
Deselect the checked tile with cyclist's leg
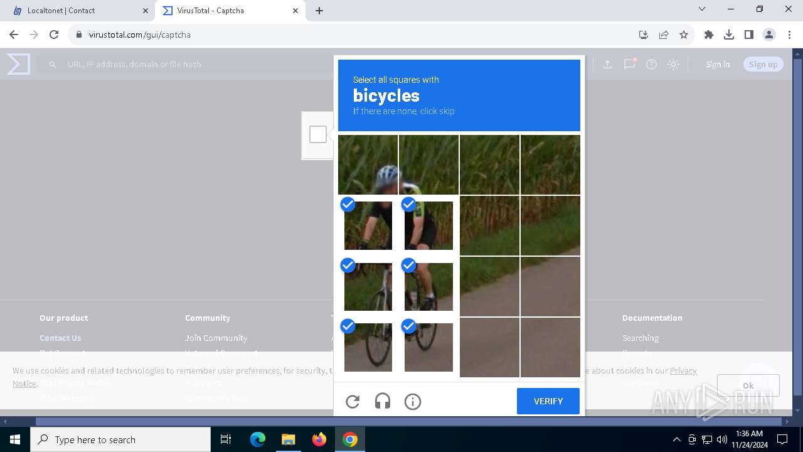(x=428, y=286)
